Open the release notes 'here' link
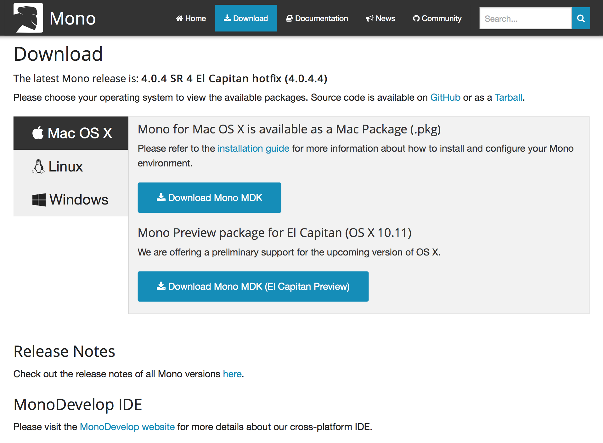 [232, 374]
